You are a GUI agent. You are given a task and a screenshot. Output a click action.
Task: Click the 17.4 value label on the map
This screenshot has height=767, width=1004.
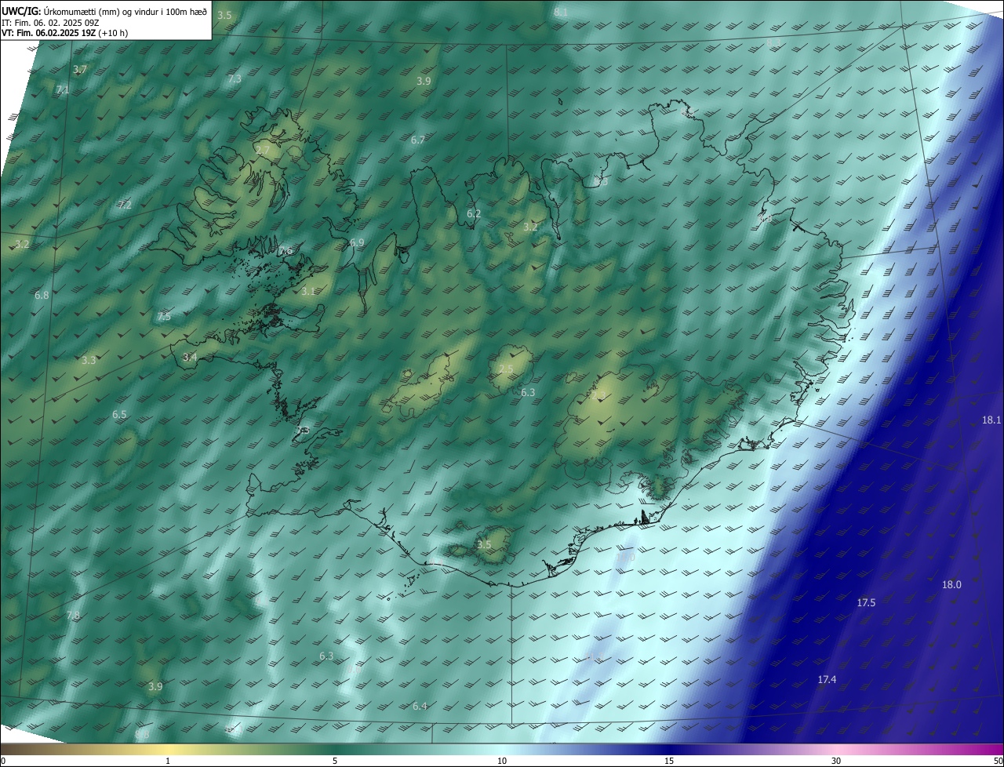pos(827,679)
